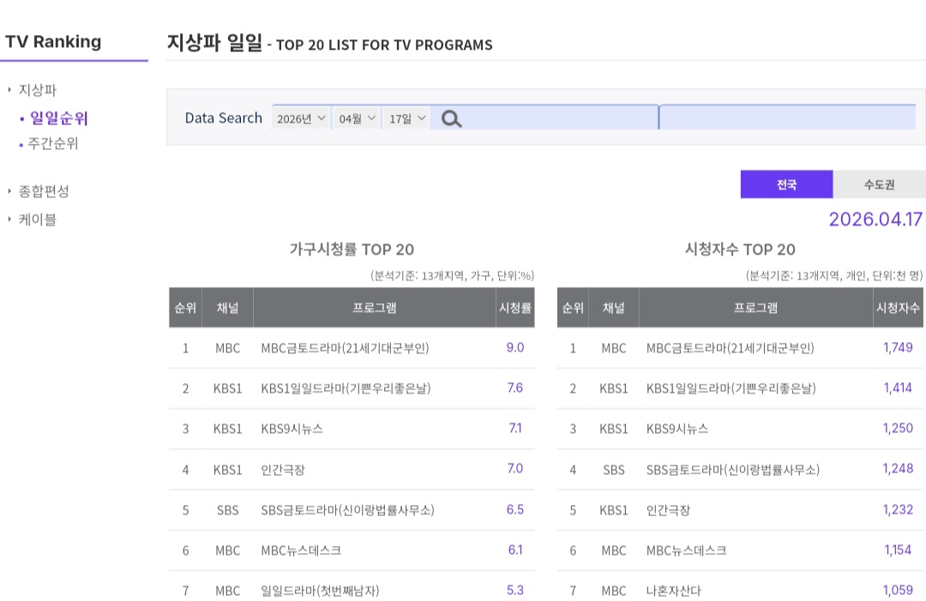Click the 시청자수 TOP 20 heading

pyautogui.click(x=740, y=249)
